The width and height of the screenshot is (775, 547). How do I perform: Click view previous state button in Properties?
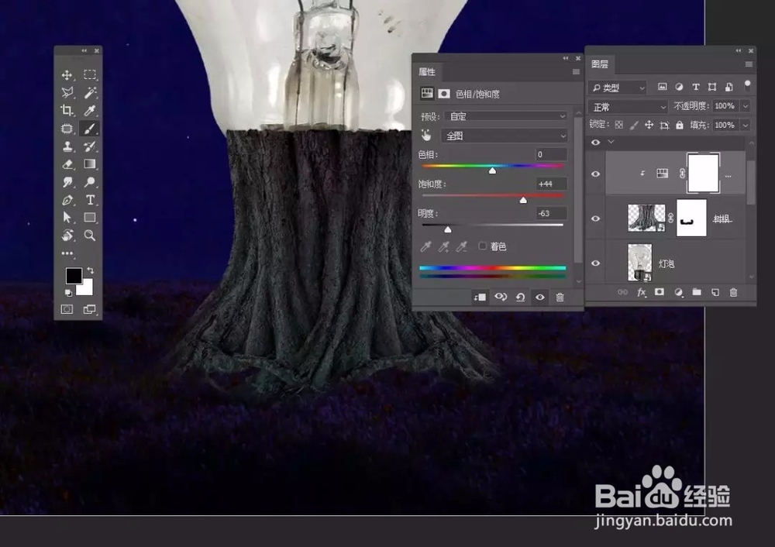(x=501, y=297)
